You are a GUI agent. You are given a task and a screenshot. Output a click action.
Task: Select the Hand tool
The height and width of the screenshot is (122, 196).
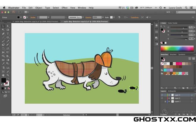(x=3, y=75)
